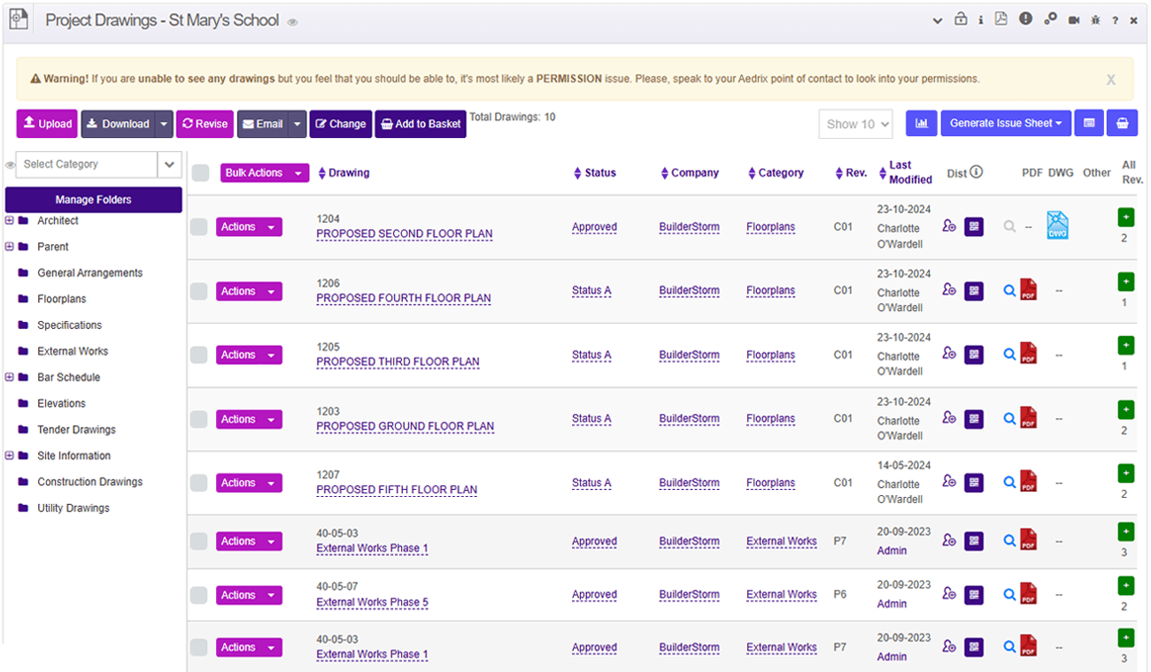Open the DWG file for Proposed Second Floor Plan

[x=1057, y=225]
